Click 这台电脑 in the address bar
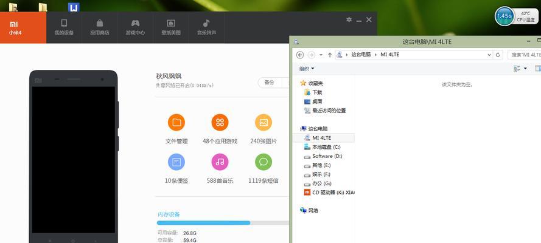 pos(361,55)
